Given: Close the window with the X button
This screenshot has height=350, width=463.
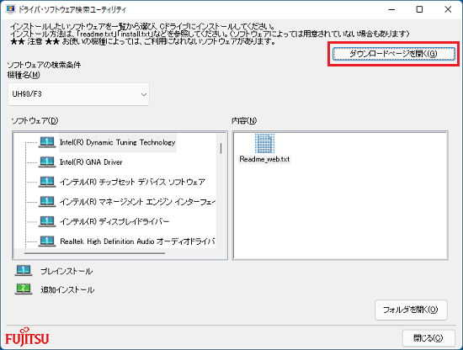Looking at the screenshot, I should (448, 9).
